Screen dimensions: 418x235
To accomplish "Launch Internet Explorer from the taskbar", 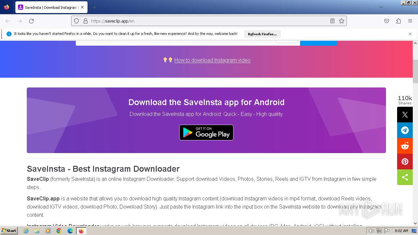I will click(26, 231).
